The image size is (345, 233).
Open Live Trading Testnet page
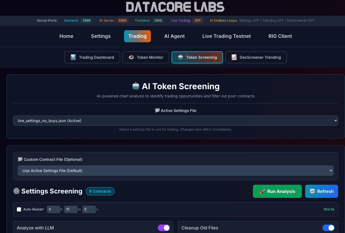(x=227, y=36)
